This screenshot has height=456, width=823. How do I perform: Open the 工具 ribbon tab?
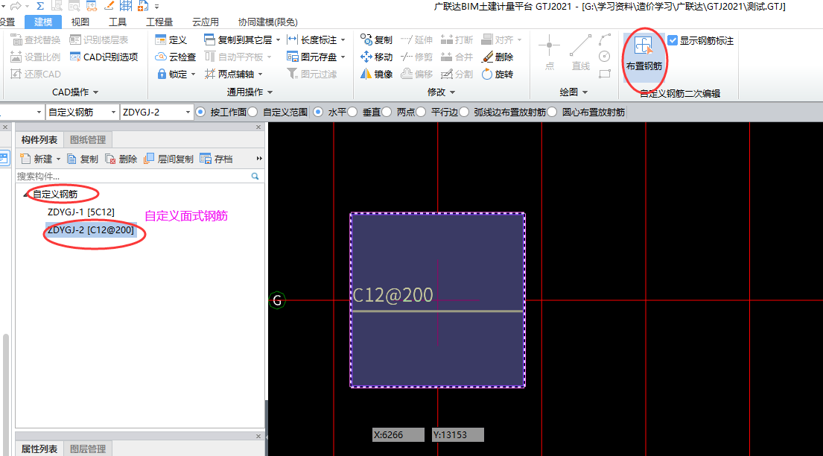[118, 22]
